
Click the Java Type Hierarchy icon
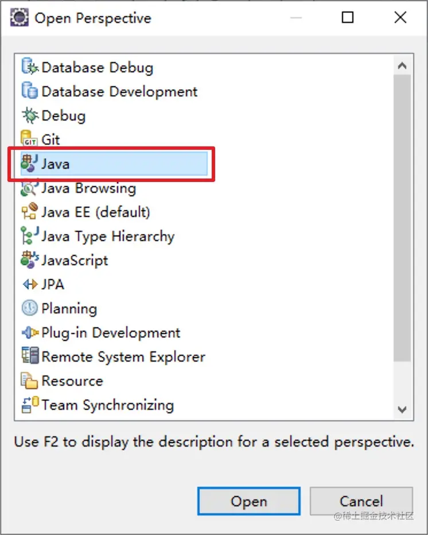click(30, 236)
